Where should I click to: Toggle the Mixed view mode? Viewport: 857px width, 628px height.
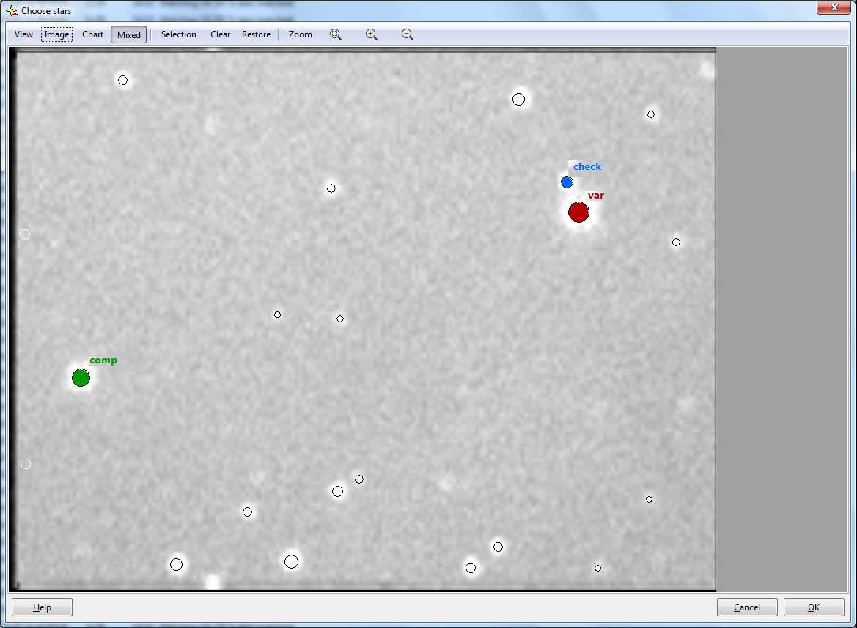[128, 34]
